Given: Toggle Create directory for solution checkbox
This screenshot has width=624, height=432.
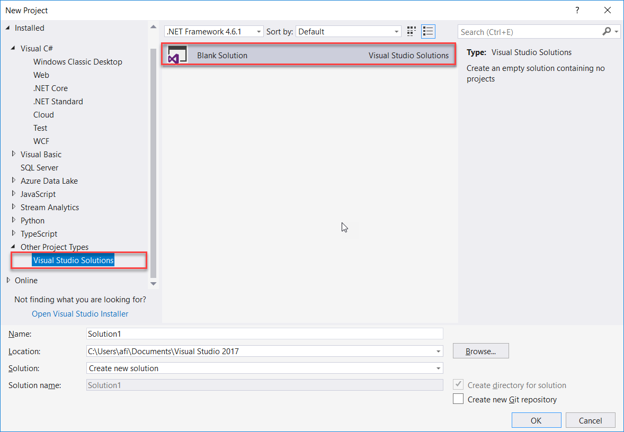Looking at the screenshot, I should click(x=458, y=385).
